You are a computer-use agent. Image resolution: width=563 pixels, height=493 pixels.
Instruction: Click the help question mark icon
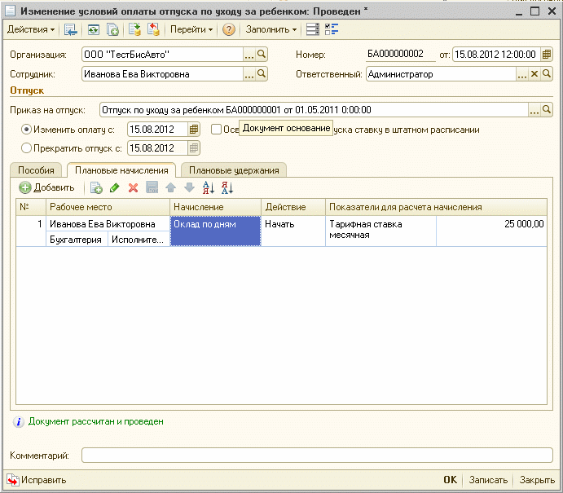228,29
